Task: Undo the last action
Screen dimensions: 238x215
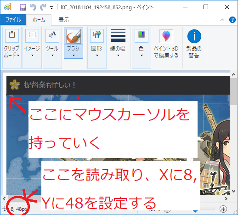Action: point(33,7)
